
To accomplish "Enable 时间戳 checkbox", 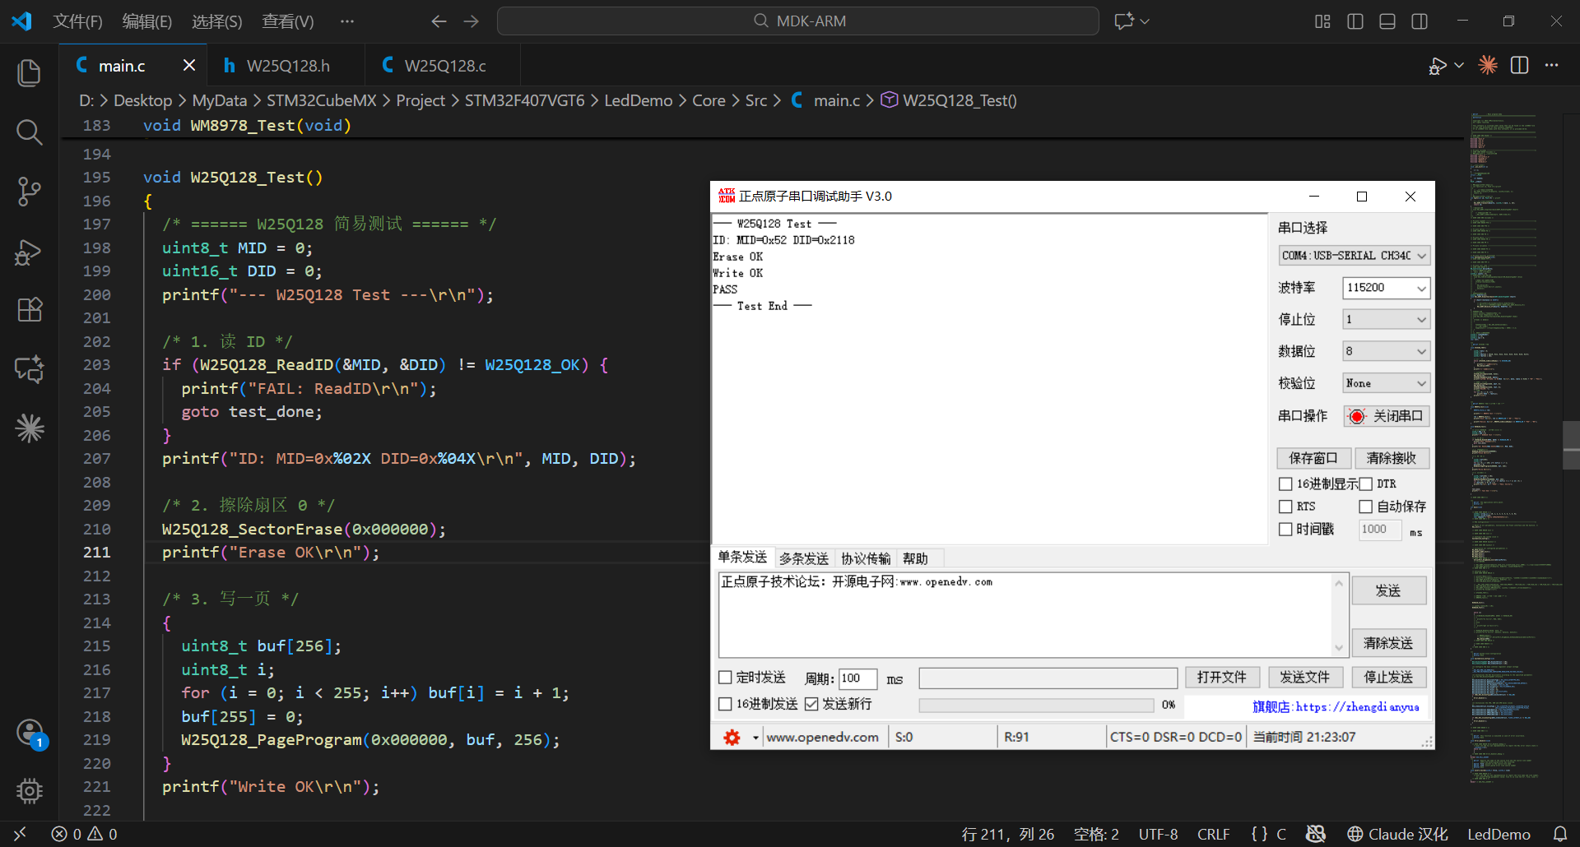I will (1285, 530).
